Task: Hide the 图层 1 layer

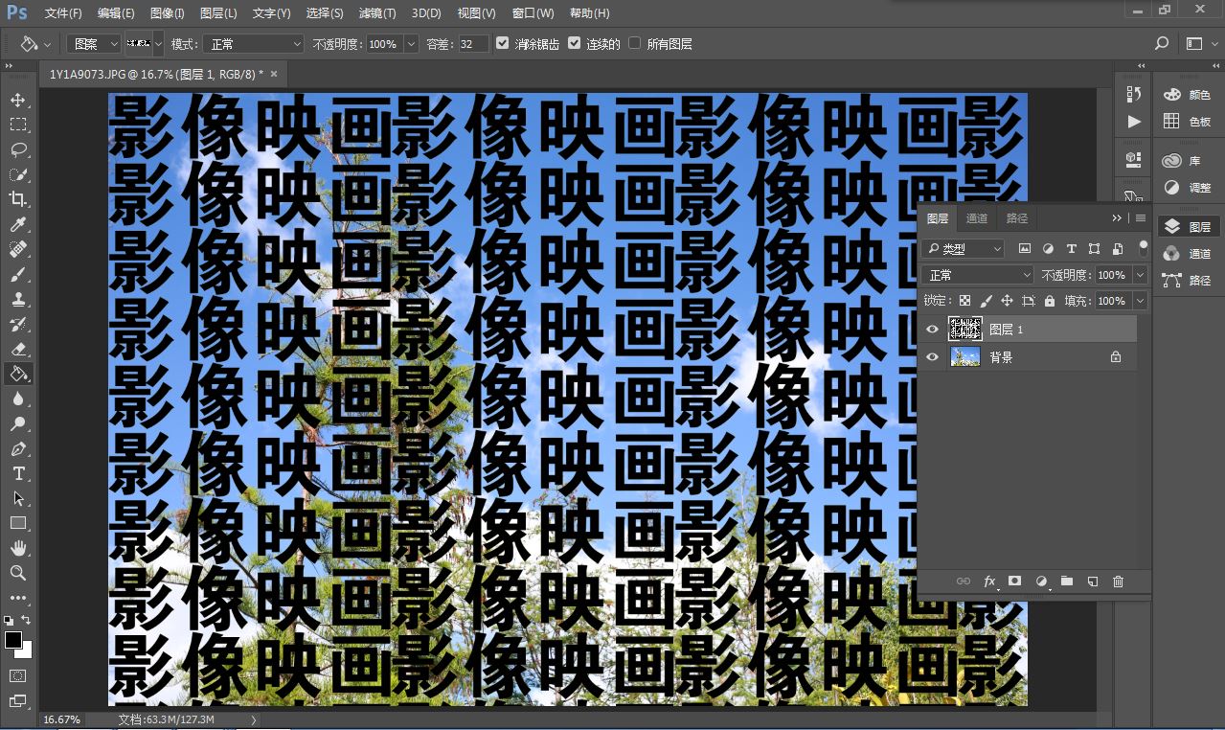Action: tap(932, 330)
